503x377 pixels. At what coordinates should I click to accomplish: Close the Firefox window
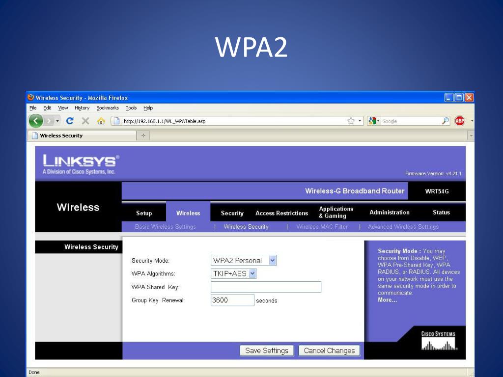469,98
